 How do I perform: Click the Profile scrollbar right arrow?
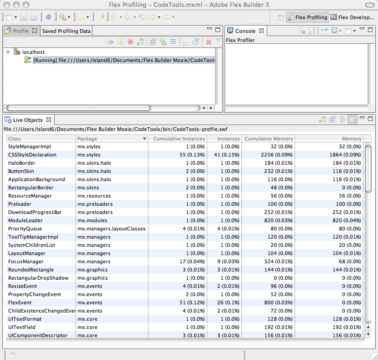click(211, 108)
